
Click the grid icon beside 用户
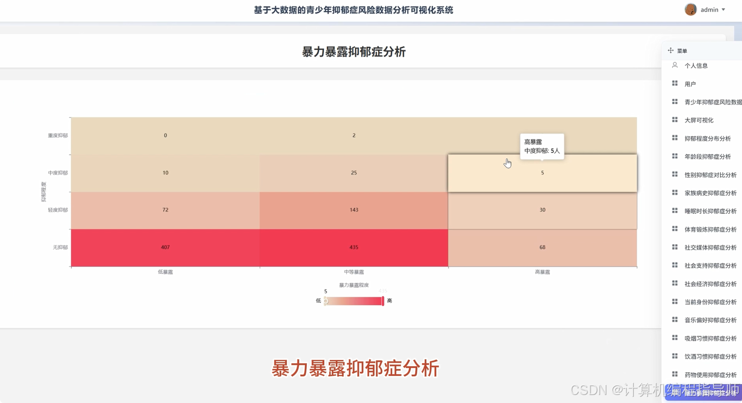pos(675,84)
